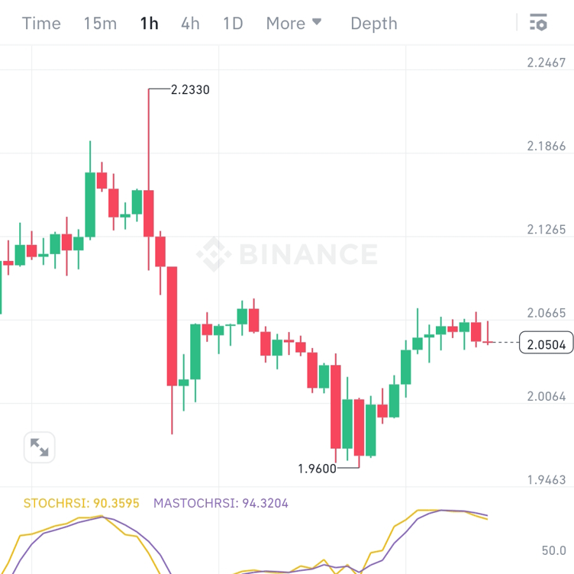Choose the 1D interval
This screenshot has height=574, width=574.
[x=233, y=23]
